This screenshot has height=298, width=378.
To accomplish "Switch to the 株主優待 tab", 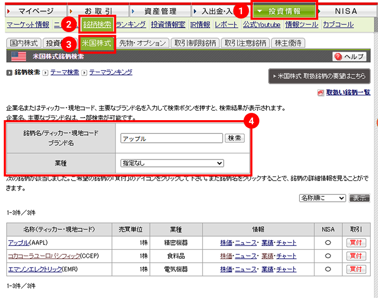I will [x=288, y=43].
